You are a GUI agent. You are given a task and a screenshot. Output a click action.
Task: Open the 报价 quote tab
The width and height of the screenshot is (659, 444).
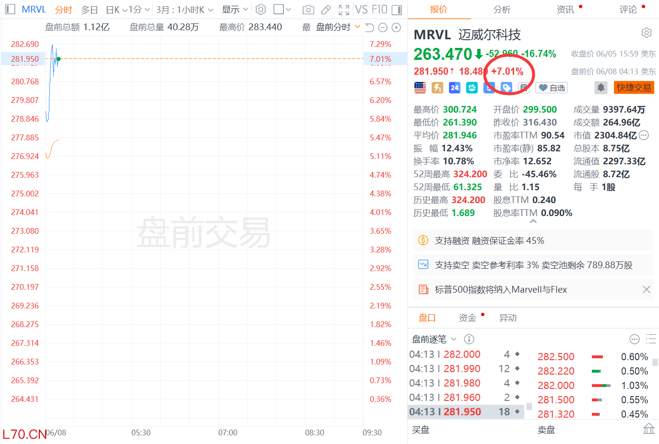tap(438, 10)
